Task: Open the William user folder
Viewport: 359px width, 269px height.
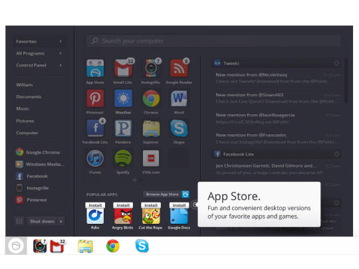Action: 25,85
